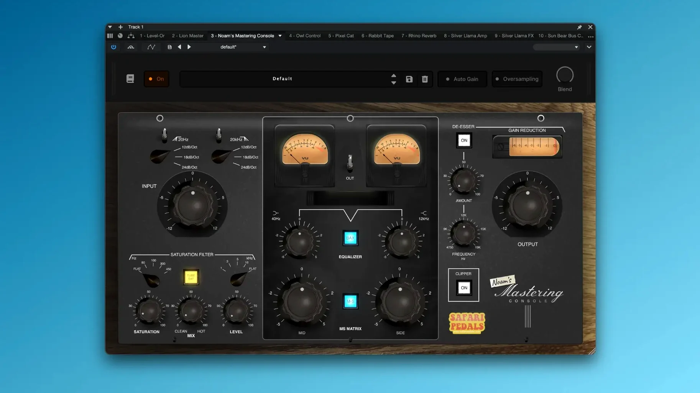Click the circular dial icon beside rack
This screenshot has height=393, width=700.
tap(120, 36)
